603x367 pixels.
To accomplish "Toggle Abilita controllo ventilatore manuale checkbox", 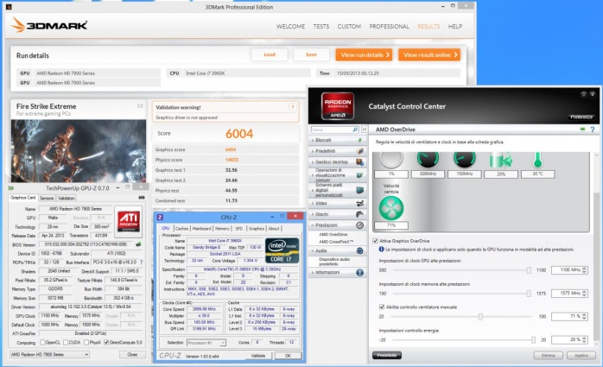I will pos(382,307).
